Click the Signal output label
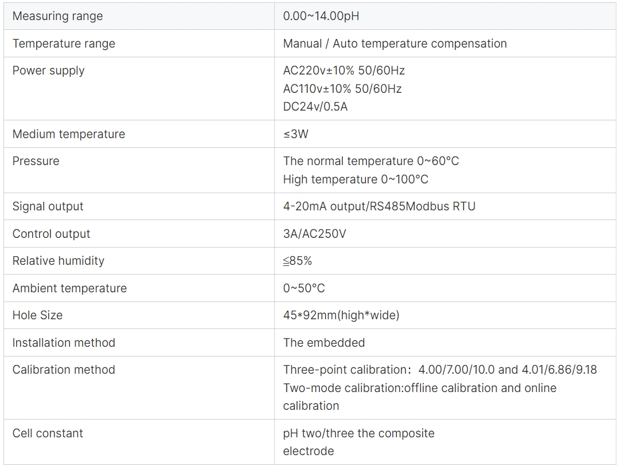Viewport: 620px width, 470px height. coord(48,206)
